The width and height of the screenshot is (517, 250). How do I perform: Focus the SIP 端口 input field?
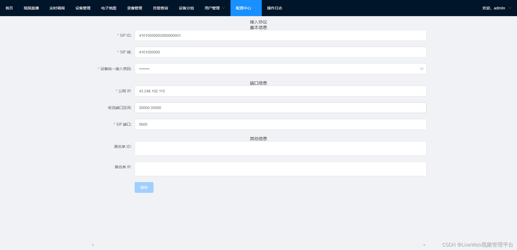[280, 124]
